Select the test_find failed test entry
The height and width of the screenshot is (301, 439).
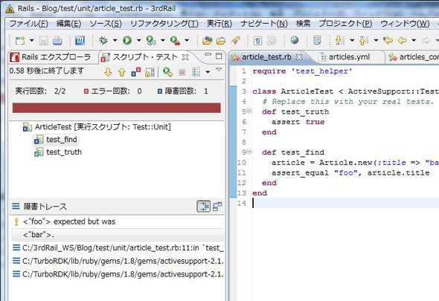pyautogui.click(x=62, y=139)
